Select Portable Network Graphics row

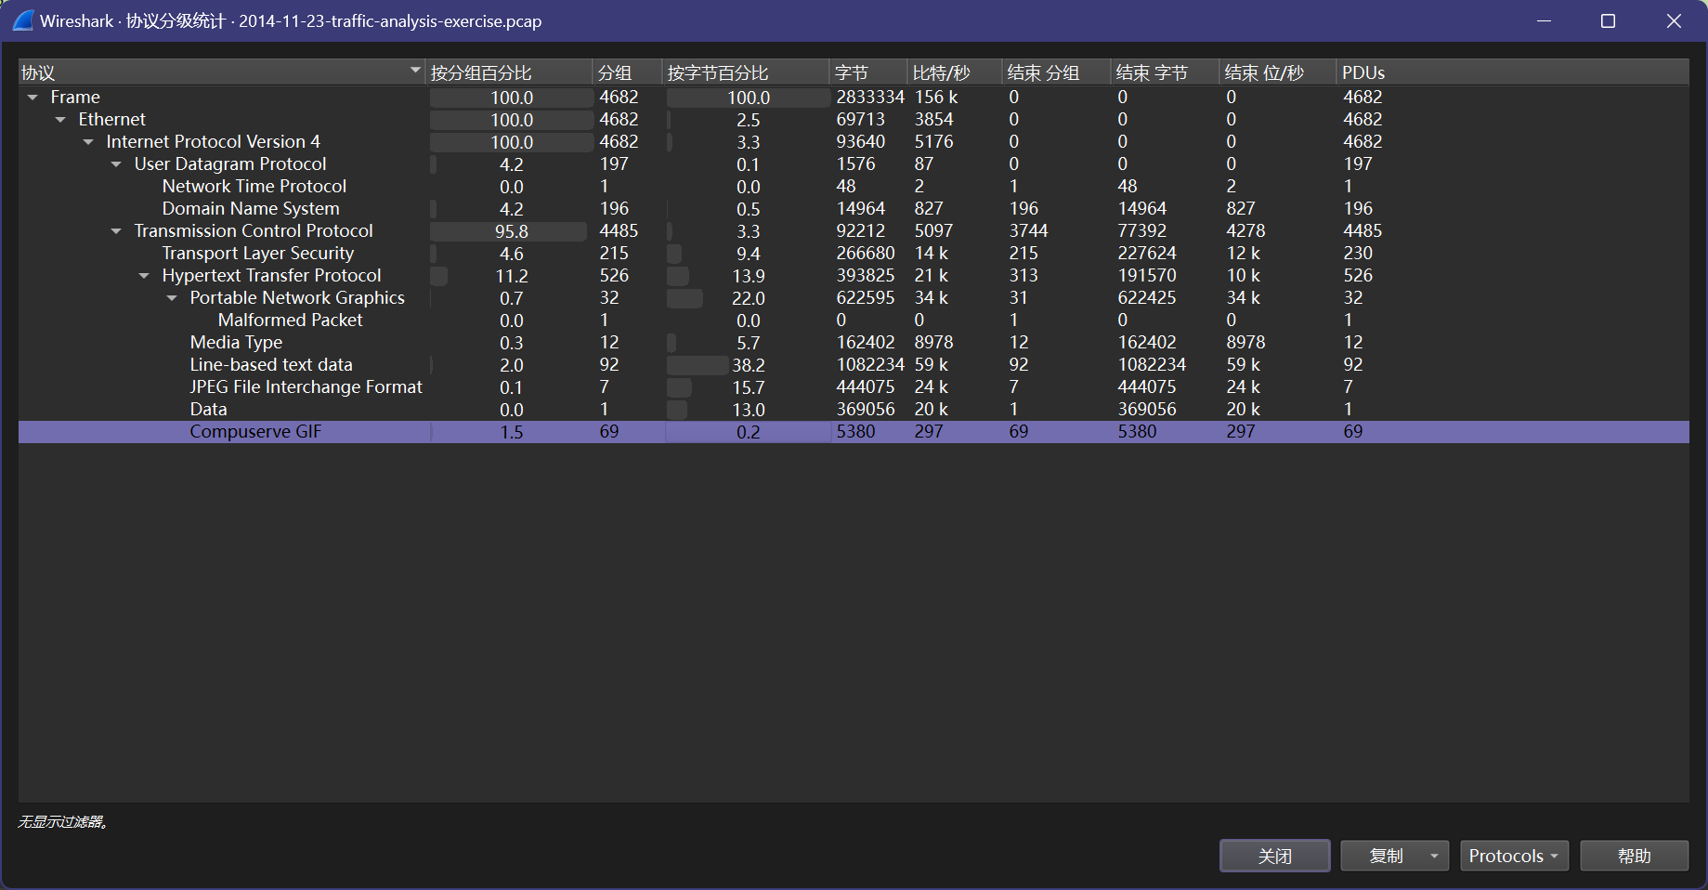[854, 298]
